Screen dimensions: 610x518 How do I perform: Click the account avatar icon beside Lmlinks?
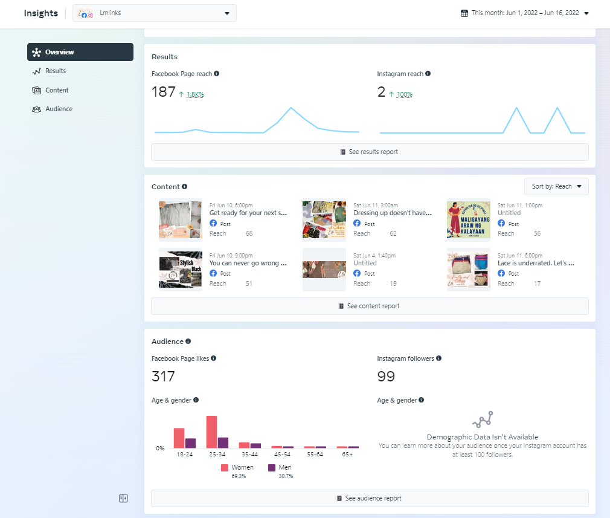[85, 14]
